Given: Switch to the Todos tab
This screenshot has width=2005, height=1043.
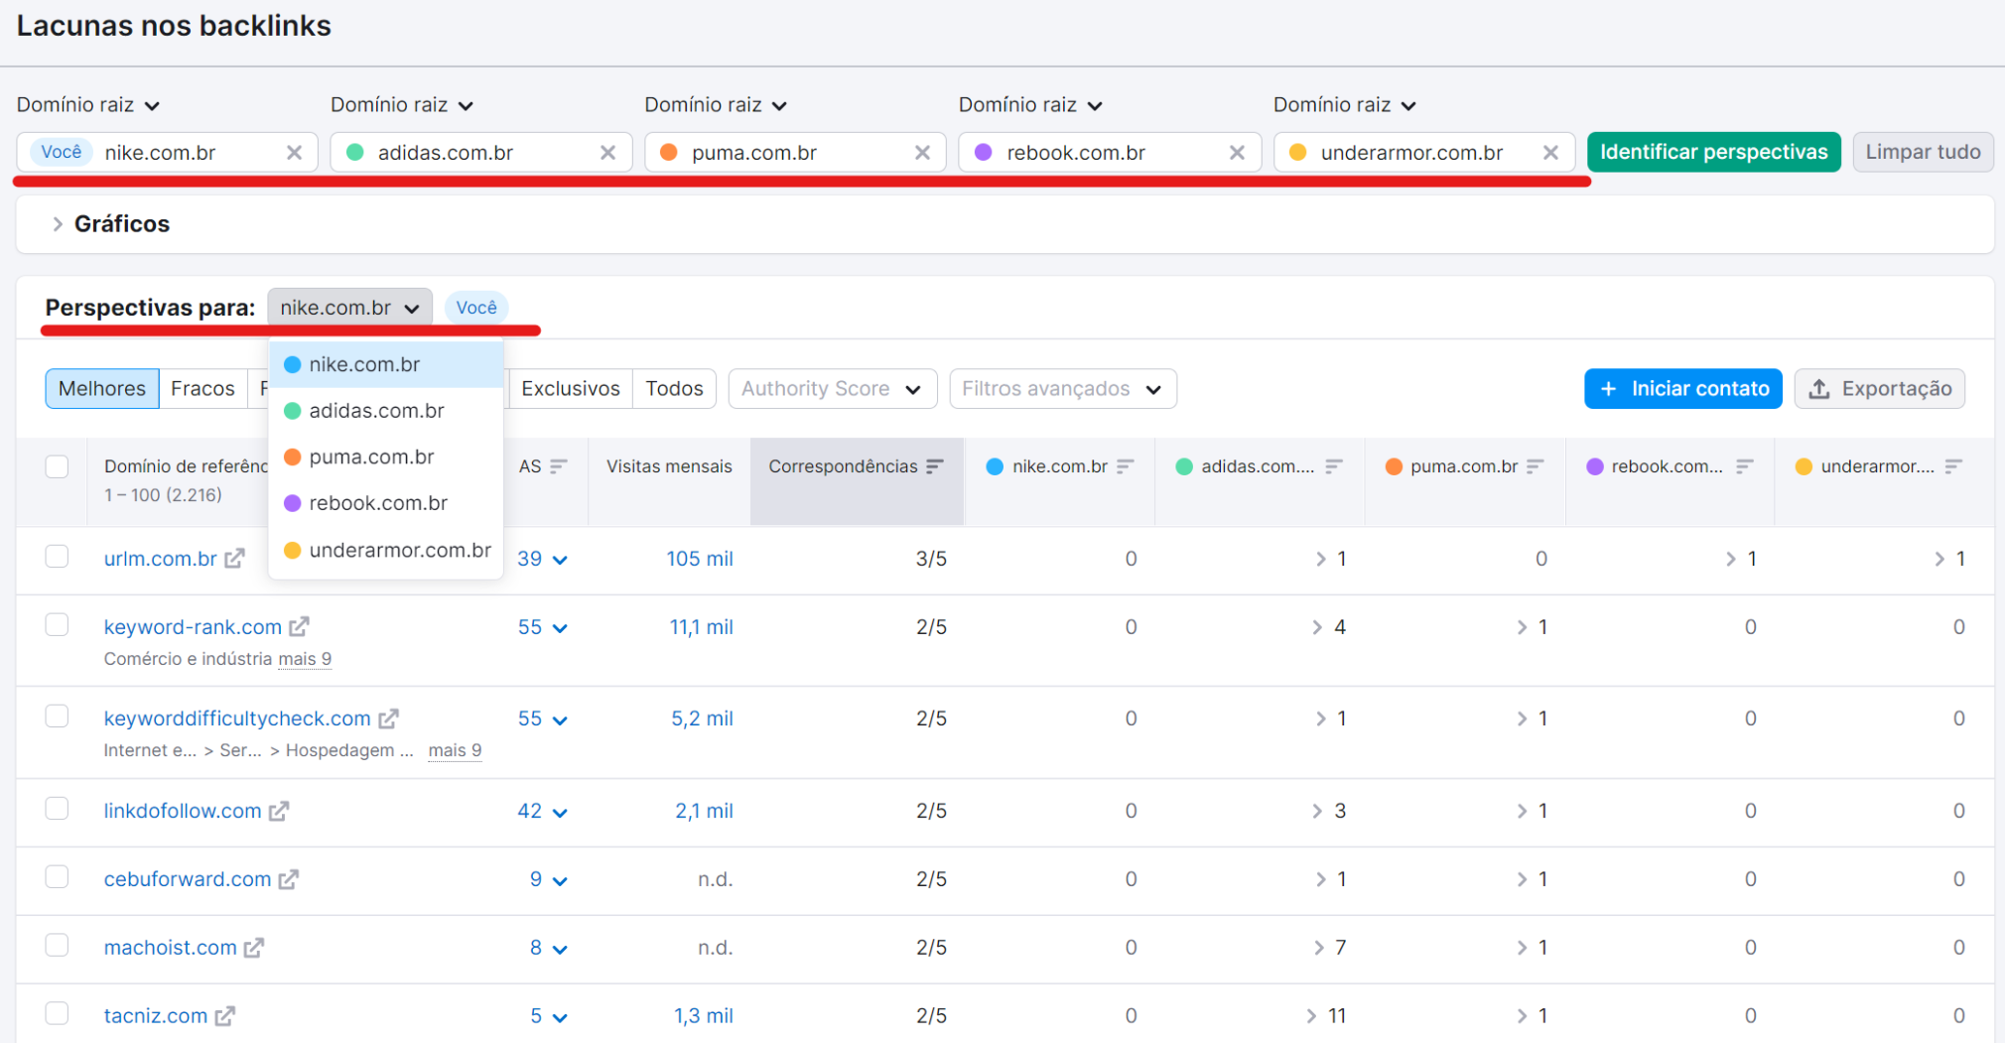Looking at the screenshot, I should pos(674,389).
